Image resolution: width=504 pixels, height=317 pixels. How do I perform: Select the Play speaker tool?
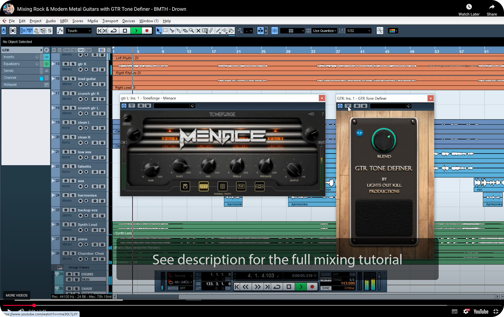(225, 31)
